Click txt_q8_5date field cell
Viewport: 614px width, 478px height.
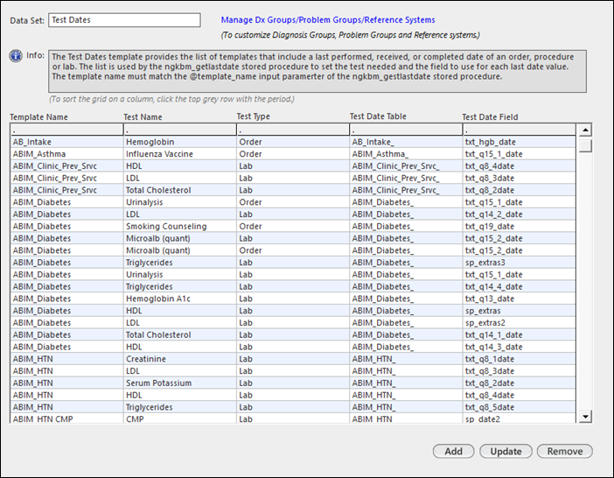click(520, 407)
